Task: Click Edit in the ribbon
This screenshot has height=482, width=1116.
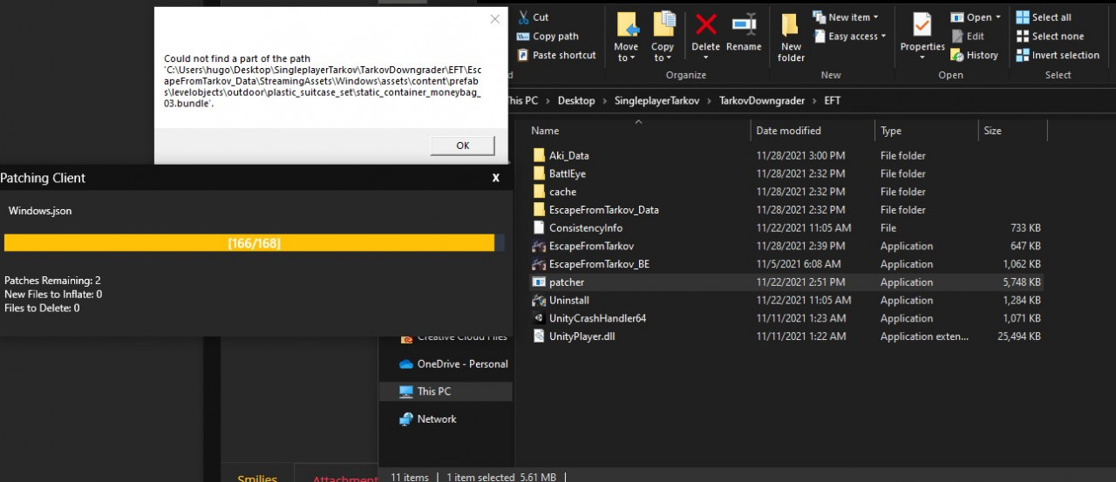Action: [x=968, y=37]
